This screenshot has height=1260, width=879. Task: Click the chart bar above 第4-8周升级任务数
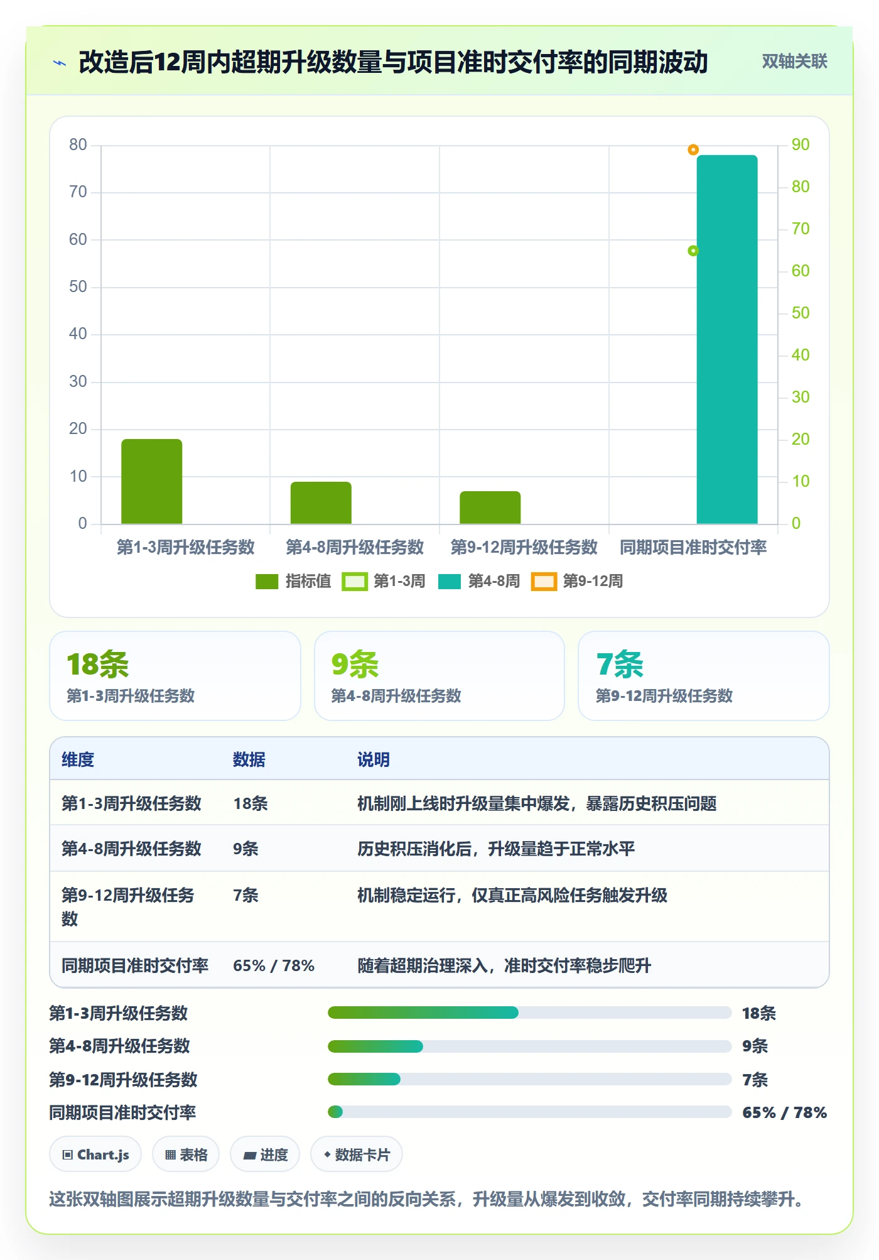point(321,502)
